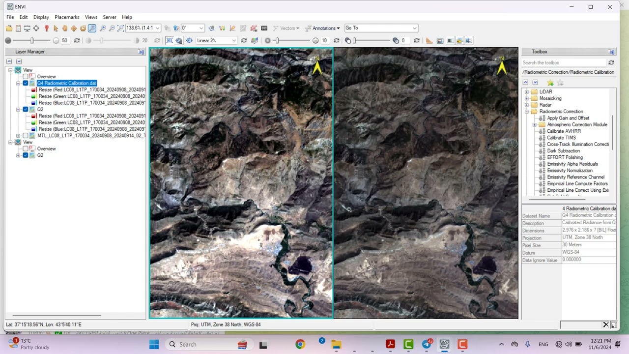Screen dimensions: 629x354
Task: Select the EFFORT Polishing tool
Action: point(565,157)
